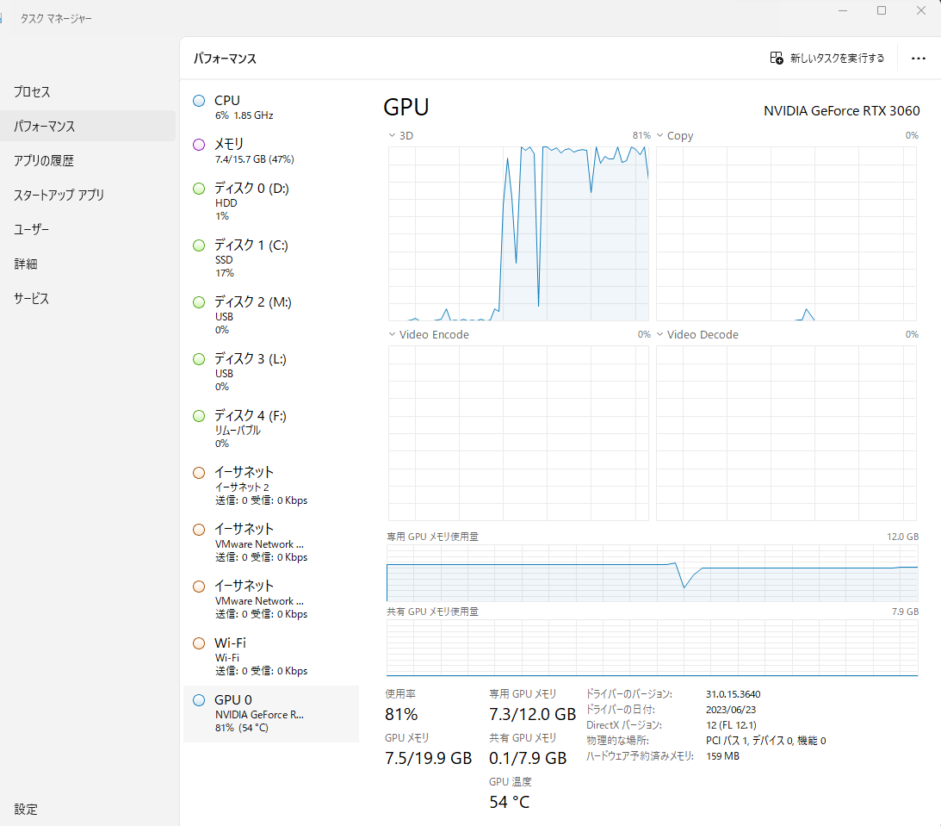Click the 専用 GPU メモリ使用量 graph
Viewport: 941px width, 826px height.
pos(653,573)
